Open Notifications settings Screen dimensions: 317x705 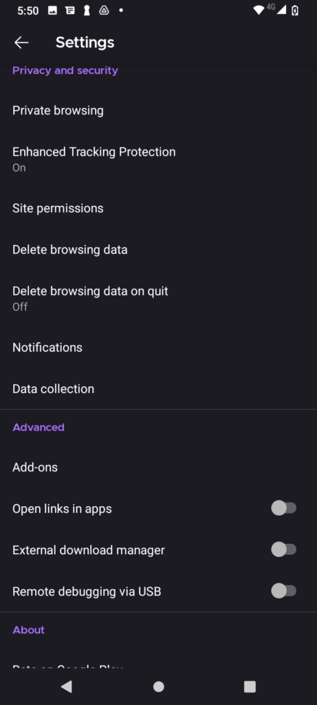coord(158,348)
